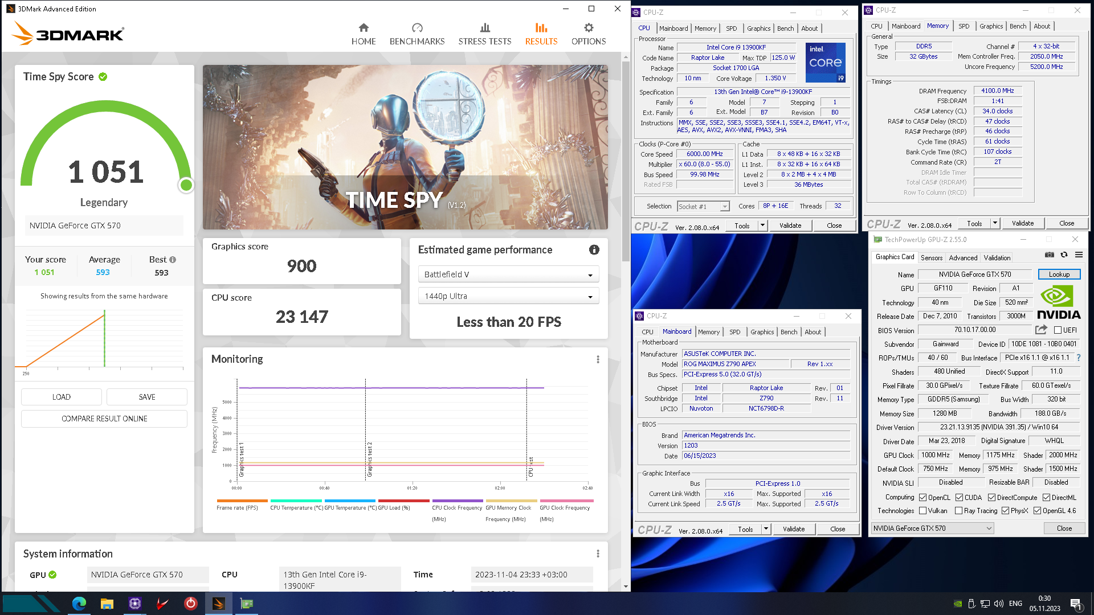Click the Intel Core i9 badge in CPU-Z

[825, 63]
